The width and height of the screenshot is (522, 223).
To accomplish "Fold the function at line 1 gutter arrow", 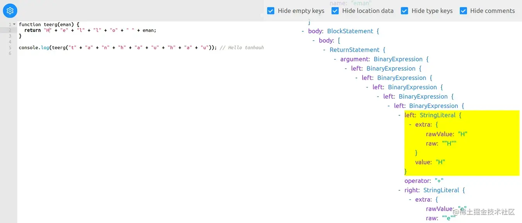I will pos(14,24).
